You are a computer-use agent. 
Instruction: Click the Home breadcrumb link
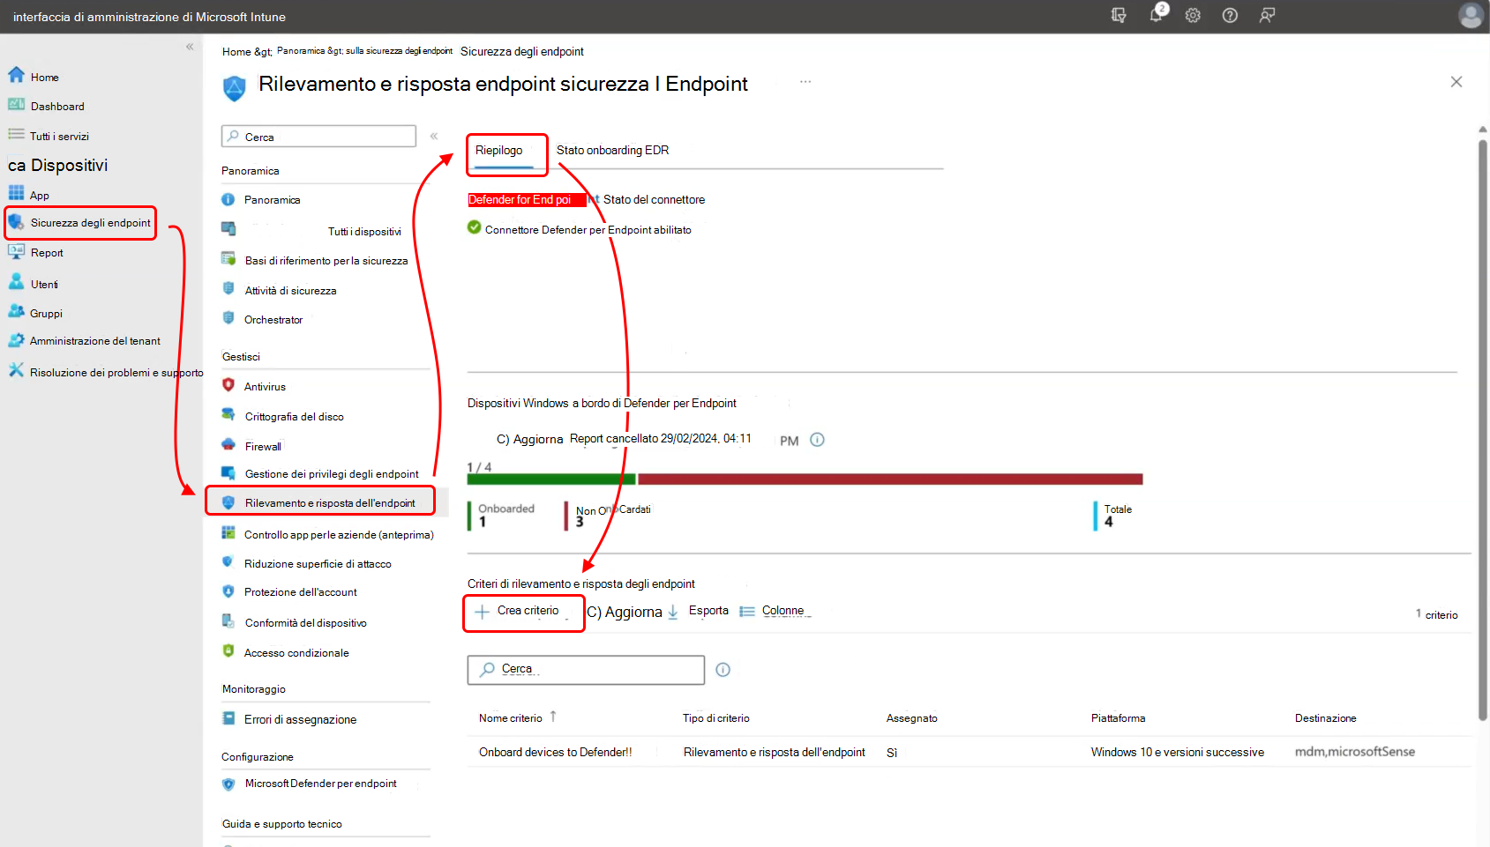[236, 52]
